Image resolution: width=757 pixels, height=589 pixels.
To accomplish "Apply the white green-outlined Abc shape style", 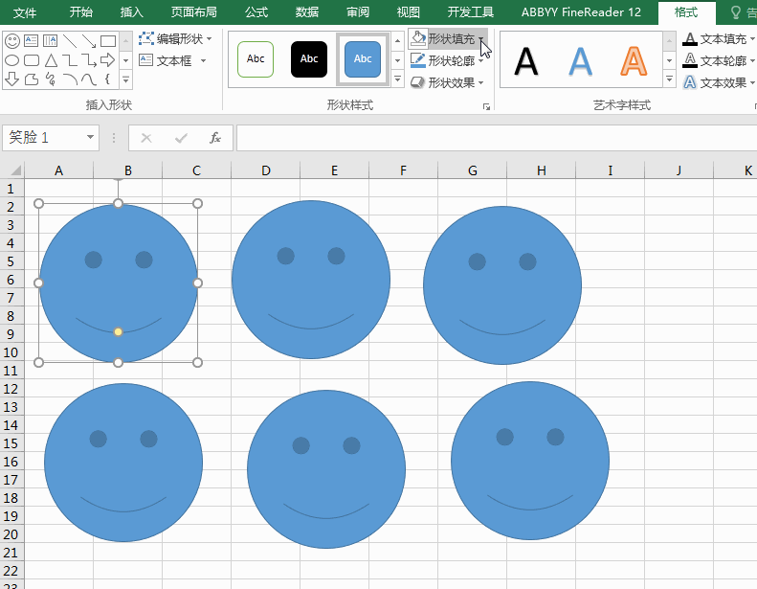I will pos(256,59).
